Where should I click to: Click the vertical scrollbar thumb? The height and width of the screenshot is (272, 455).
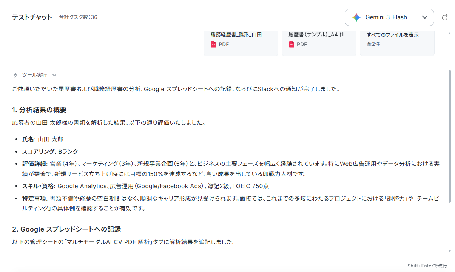point(449,136)
